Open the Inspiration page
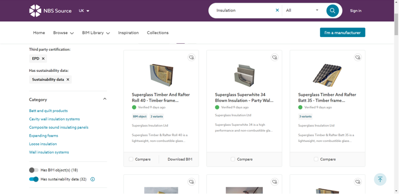 128,33
